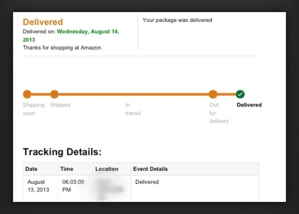Click the orange progress bar In transit segment

134,94
